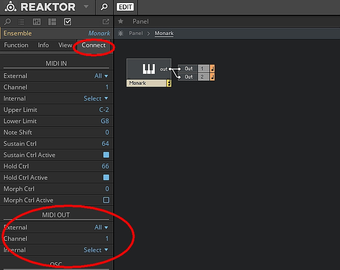Click the Out 2 input port dot
Image resolution: width=340 pixels, height=270 pixels.
point(179,77)
